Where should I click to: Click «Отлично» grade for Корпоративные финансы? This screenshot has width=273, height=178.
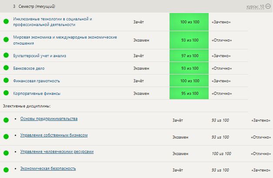click(x=222, y=94)
